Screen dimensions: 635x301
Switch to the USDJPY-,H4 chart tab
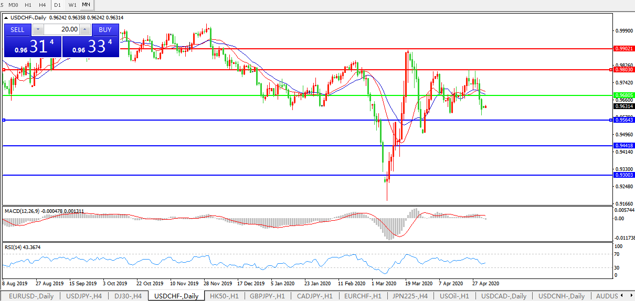(x=84, y=296)
